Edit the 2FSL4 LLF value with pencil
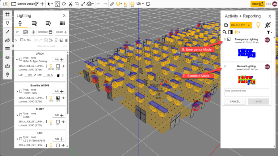278x156 pixels. (x=35, y=75)
